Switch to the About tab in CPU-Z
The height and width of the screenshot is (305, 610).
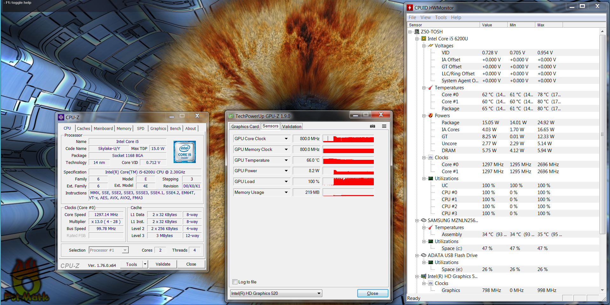click(191, 128)
